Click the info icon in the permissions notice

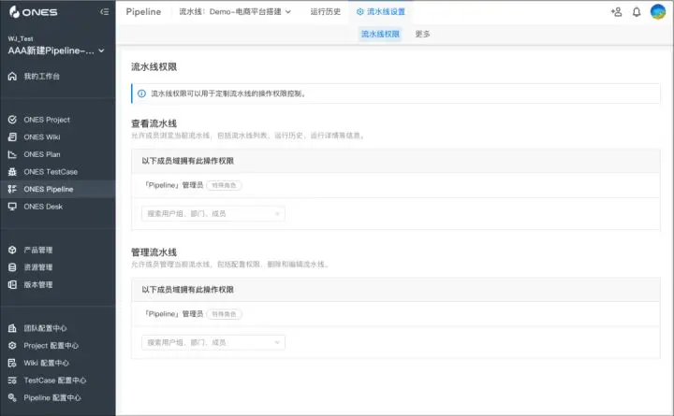pos(141,93)
